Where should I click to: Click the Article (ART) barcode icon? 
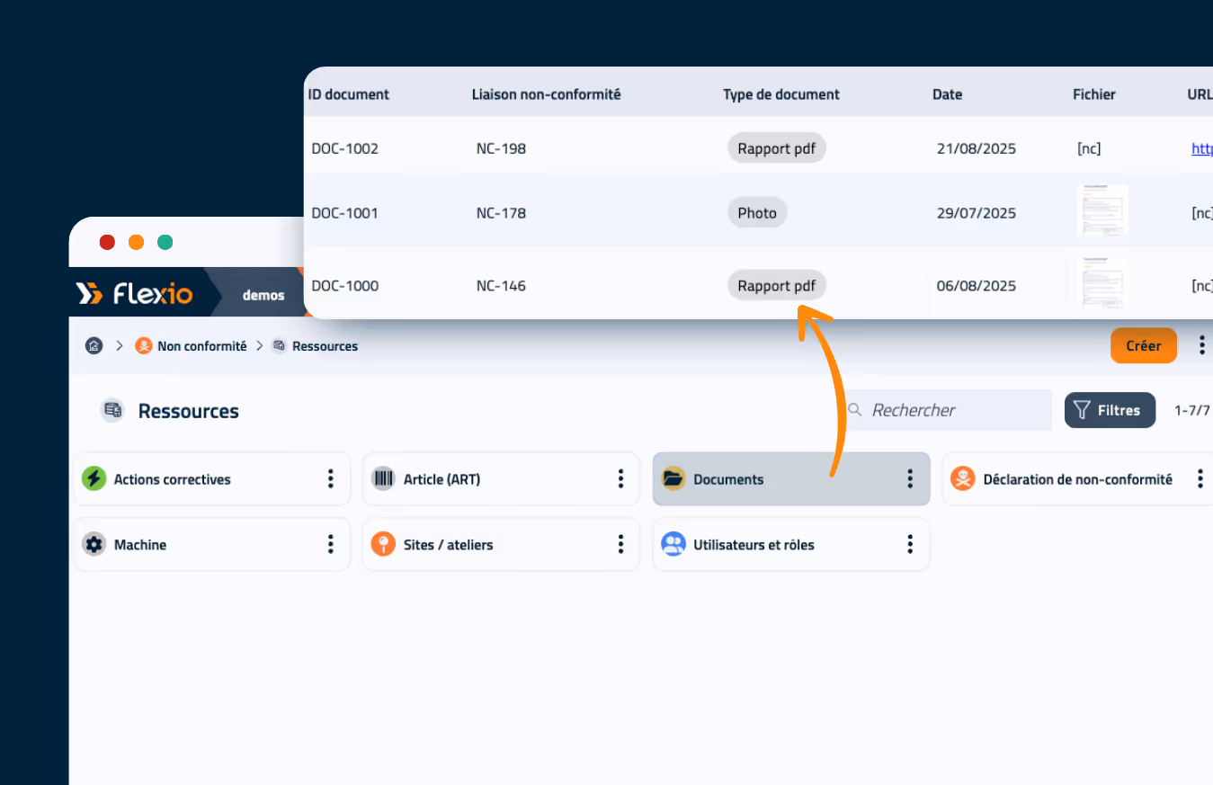pyautogui.click(x=384, y=478)
